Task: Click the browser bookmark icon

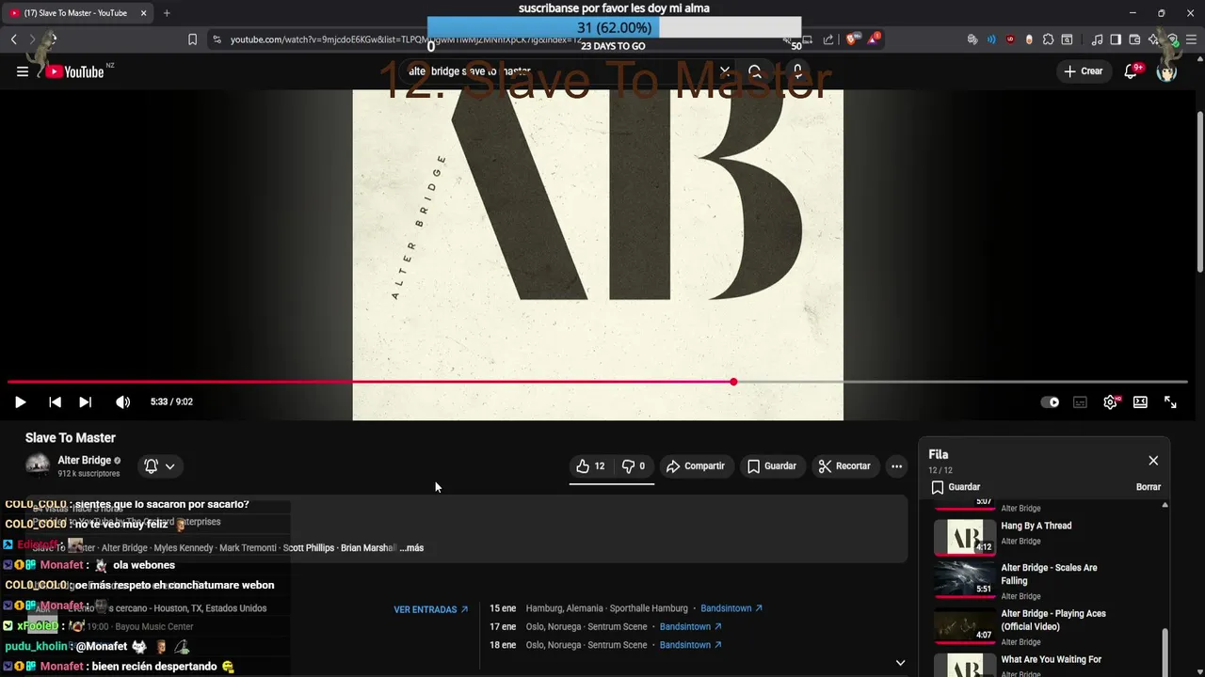Action: click(x=192, y=39)
